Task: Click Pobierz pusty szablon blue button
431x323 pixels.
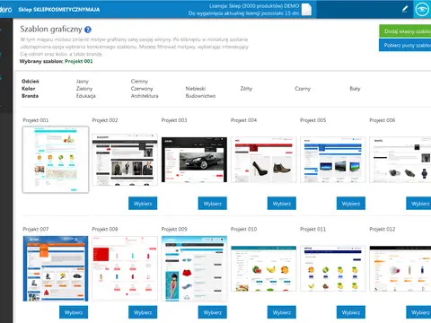Action: point(405,45)
